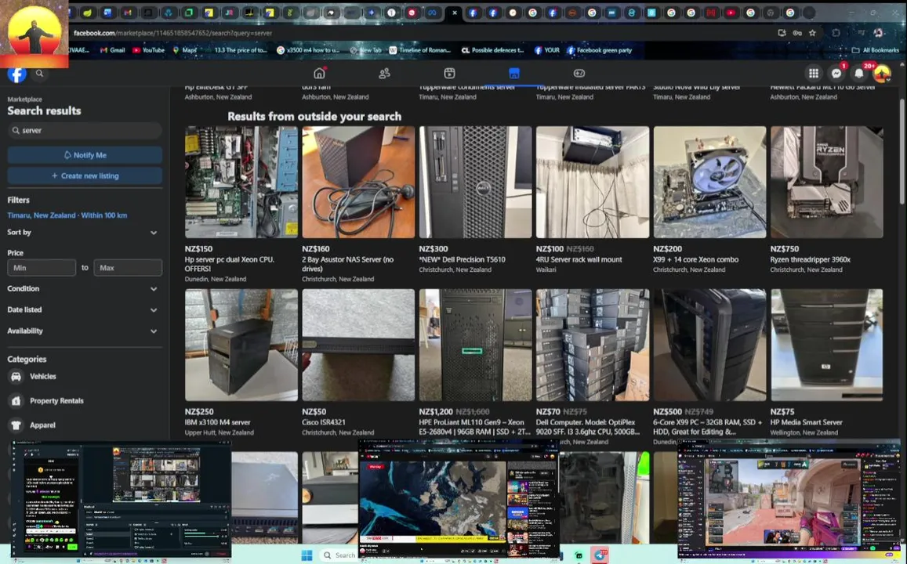This screenshot has height=564, width=907.
Task: Open Cisco ISR4321 listing image
Action: (358, 345)
